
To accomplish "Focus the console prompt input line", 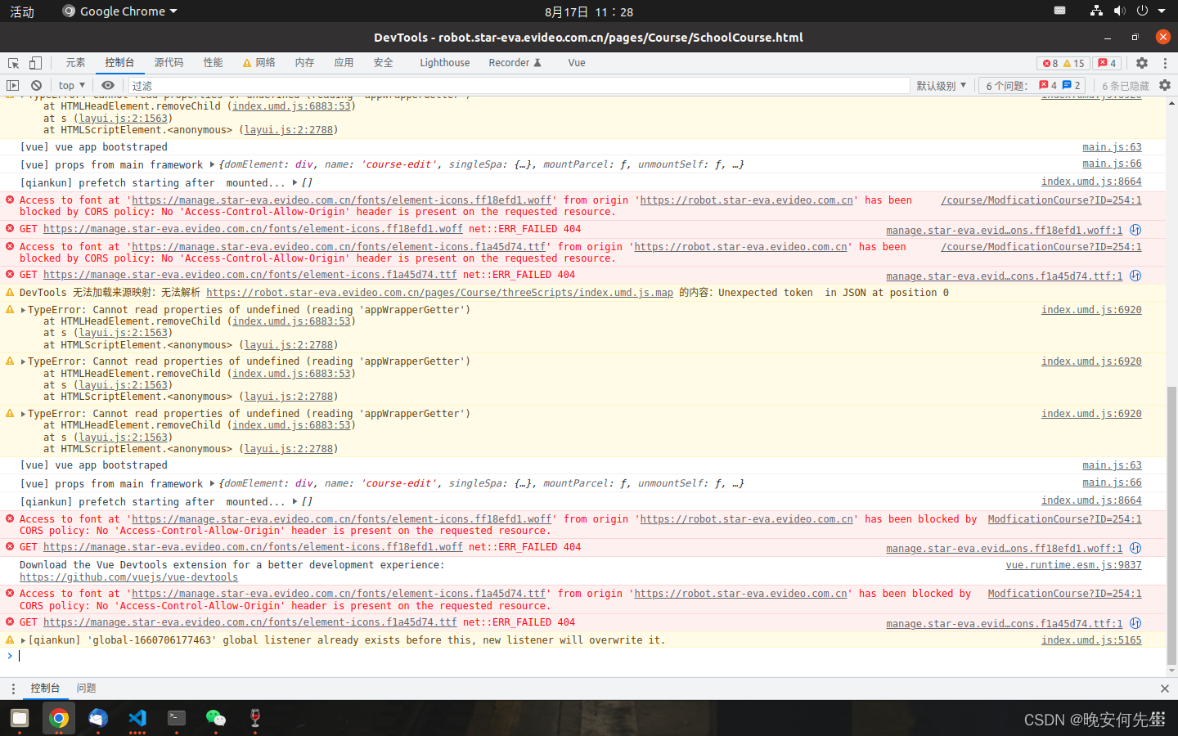I will (589, 656).
